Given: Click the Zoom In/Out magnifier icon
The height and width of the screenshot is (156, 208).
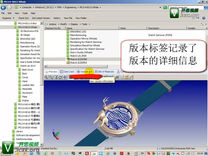Looking at the screenshot, I should pos(55,77).
